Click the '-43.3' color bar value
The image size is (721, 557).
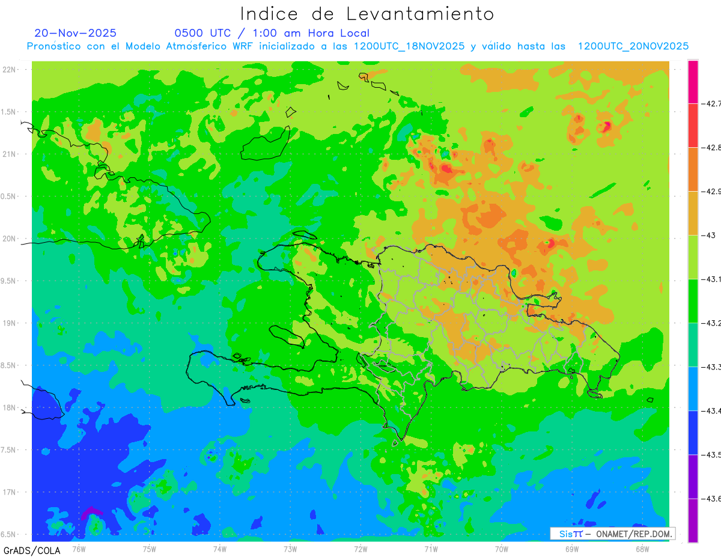tap(713, 367)
